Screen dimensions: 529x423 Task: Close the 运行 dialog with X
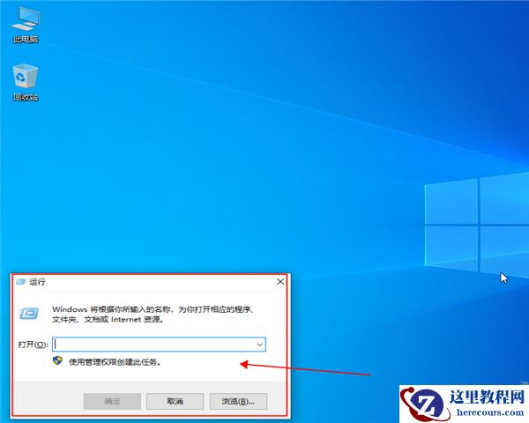(x=280, y=282)
